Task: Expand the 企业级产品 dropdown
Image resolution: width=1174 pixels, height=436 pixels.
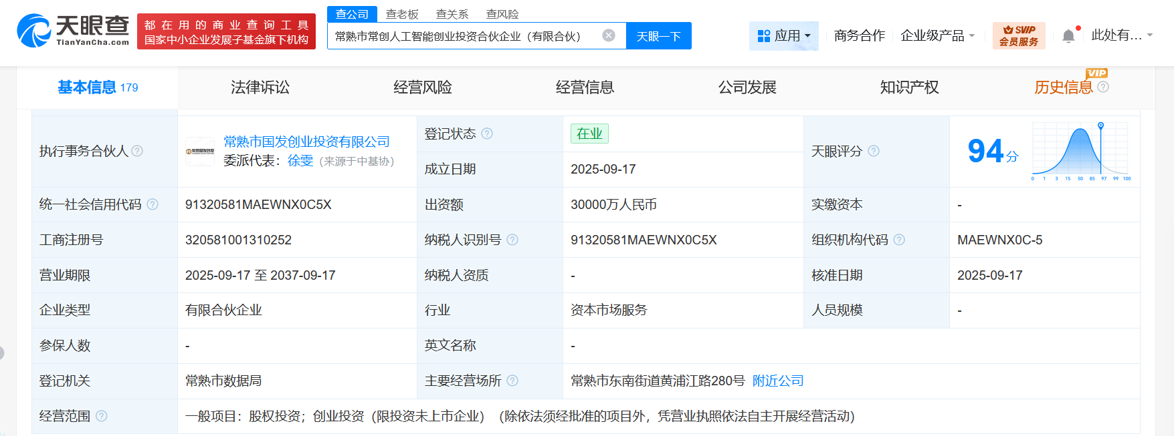Action: (x=937, y=35)
